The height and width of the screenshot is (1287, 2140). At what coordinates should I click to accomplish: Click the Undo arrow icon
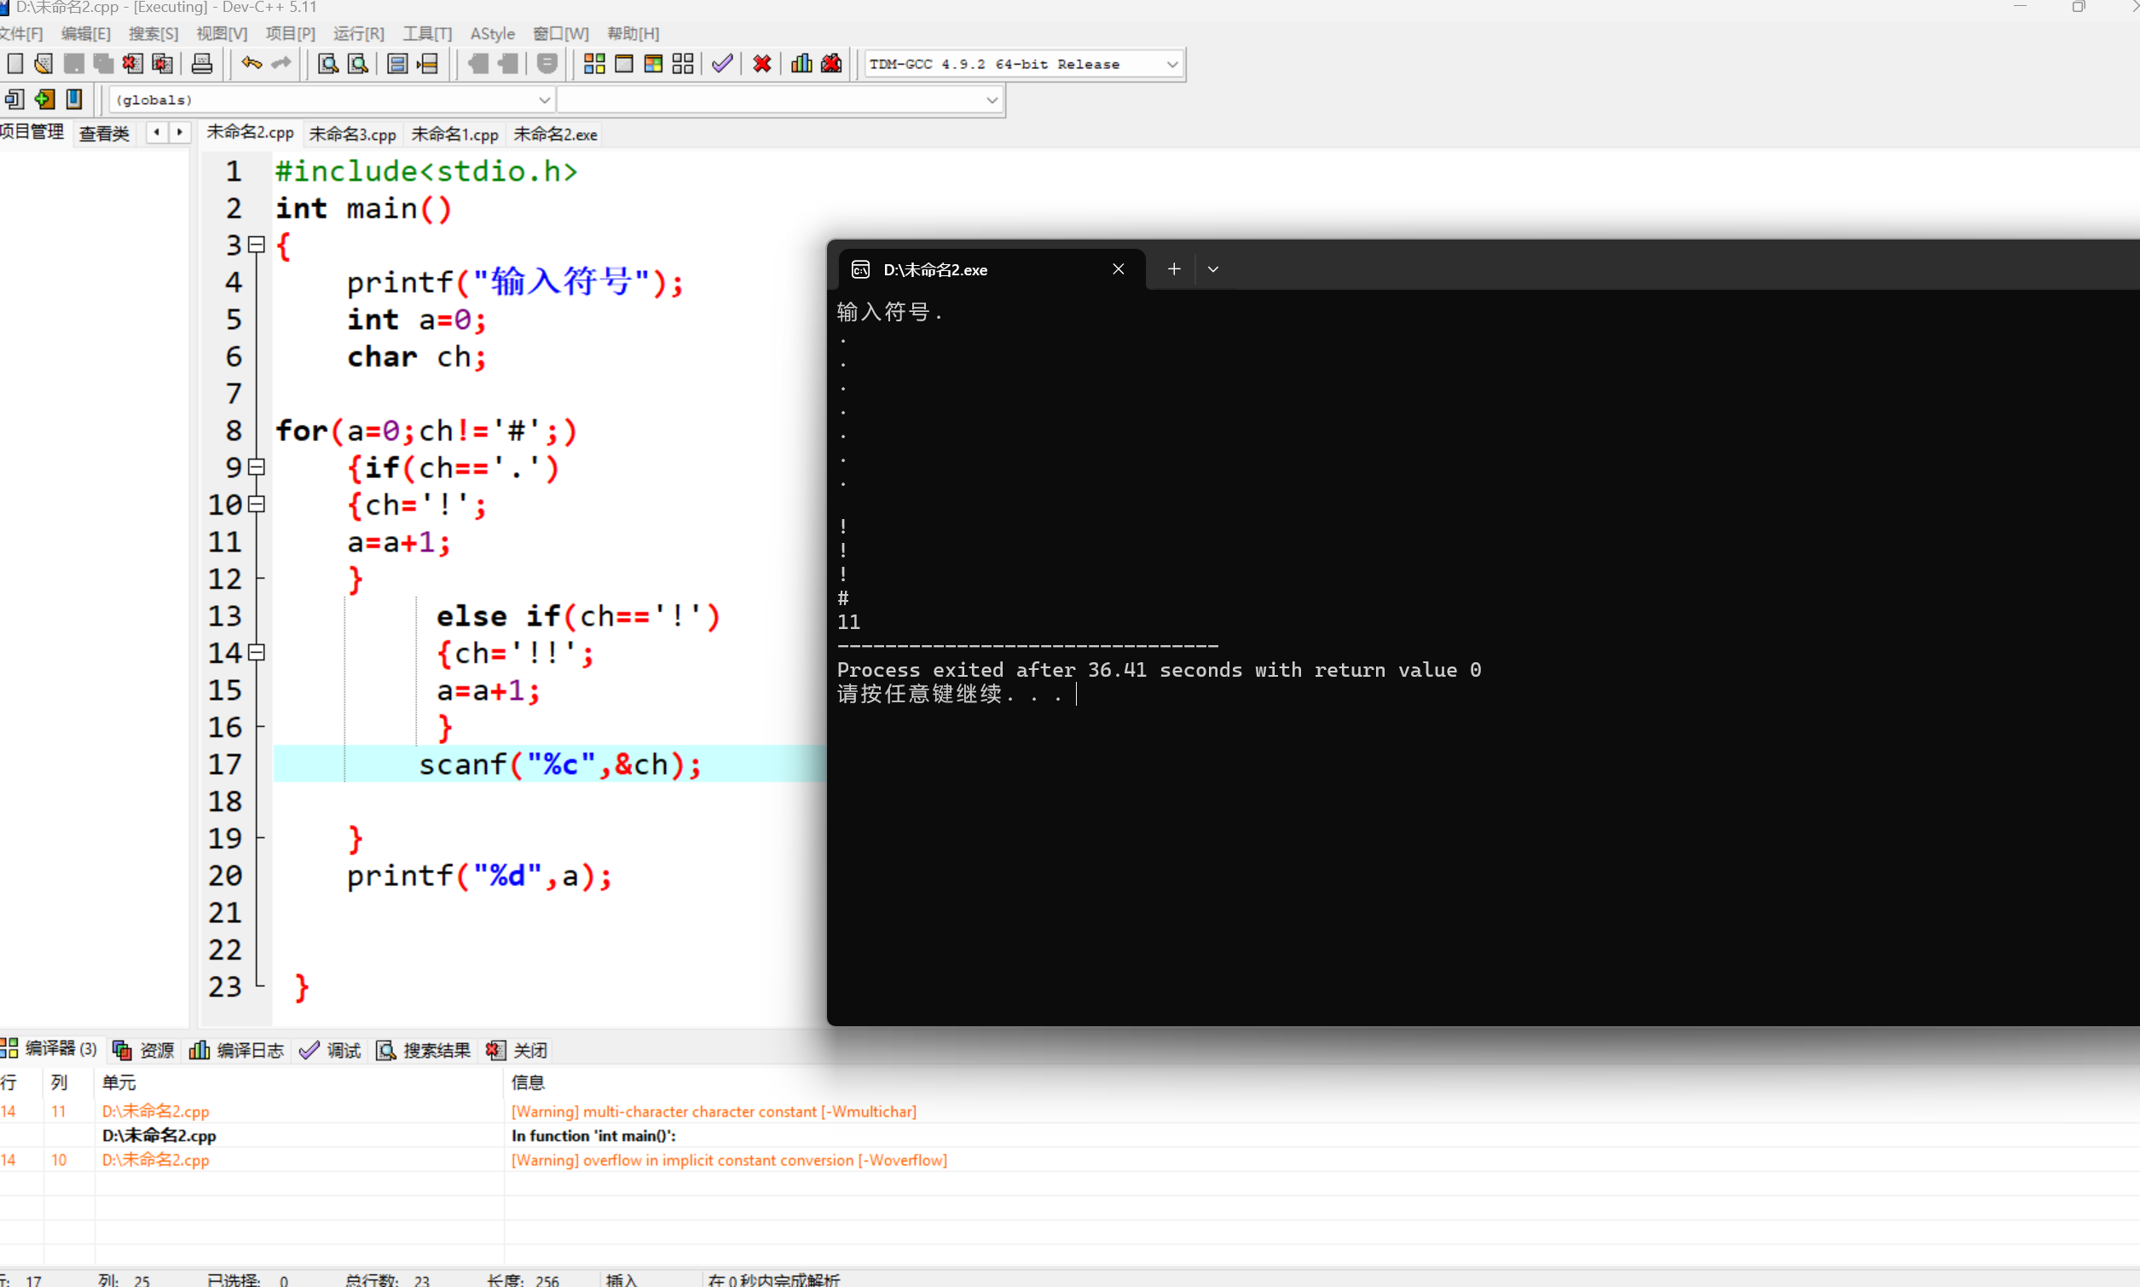coord(252,63)
